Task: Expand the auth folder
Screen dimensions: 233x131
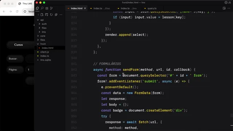Action: tap(39, 24)
